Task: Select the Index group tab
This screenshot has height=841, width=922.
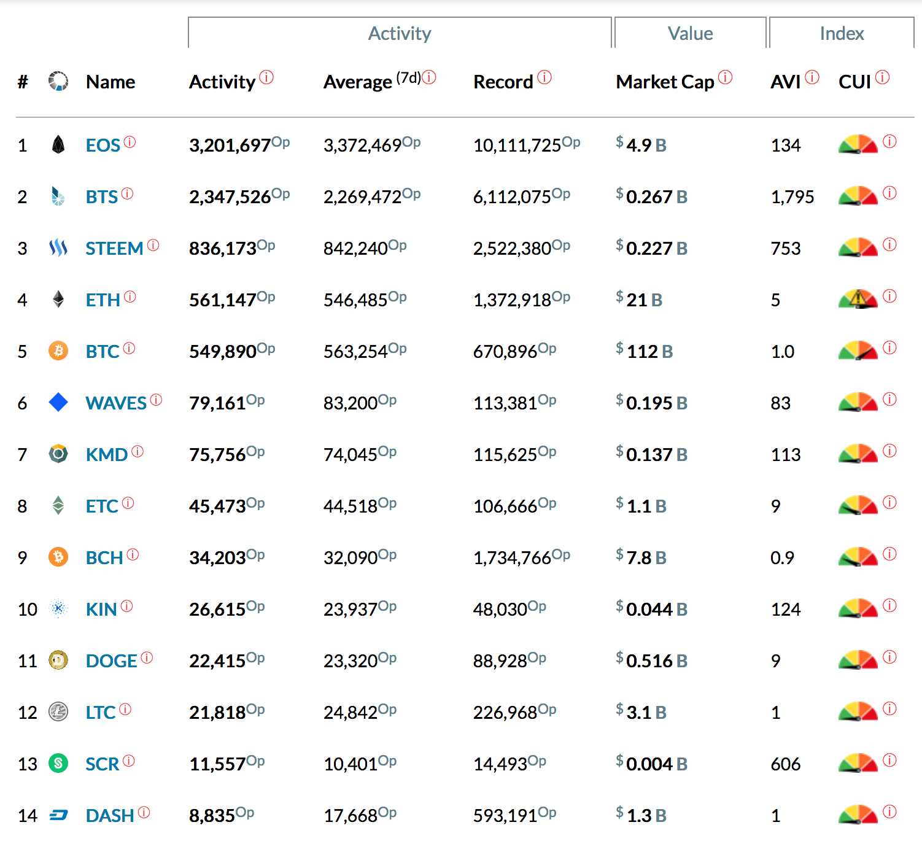Action: click(842, 33)
